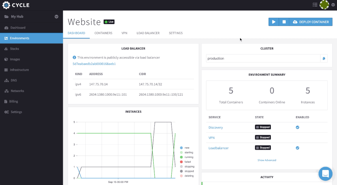Screen dimensions: 337x185
Task: Open load balancer ID 5d7eabaedb2ab0000168aeb1 link
Action: [x=94, y=64]
